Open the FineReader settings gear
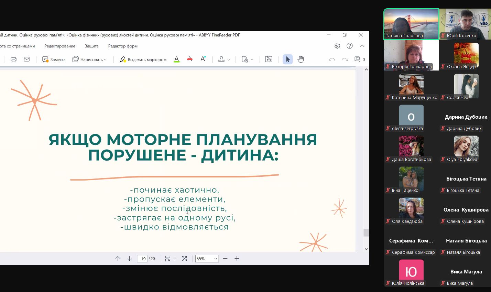Viewport: 491px width, 292px height. (x=337, y=46)
